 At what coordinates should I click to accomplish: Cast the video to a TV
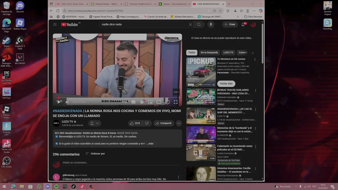pyautogui.click(x=167, y=102)
